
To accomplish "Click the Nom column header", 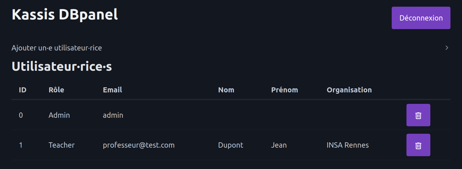I will 226,90.
